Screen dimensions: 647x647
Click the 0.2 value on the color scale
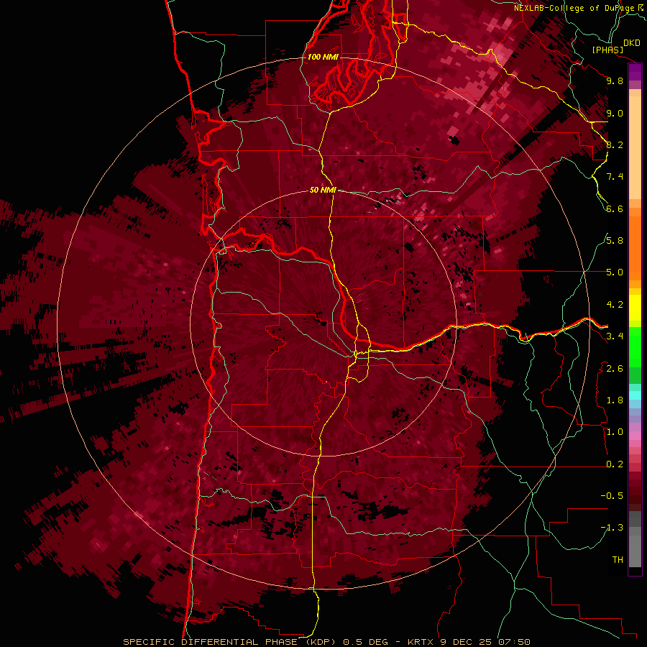click(x=615, y=464)
